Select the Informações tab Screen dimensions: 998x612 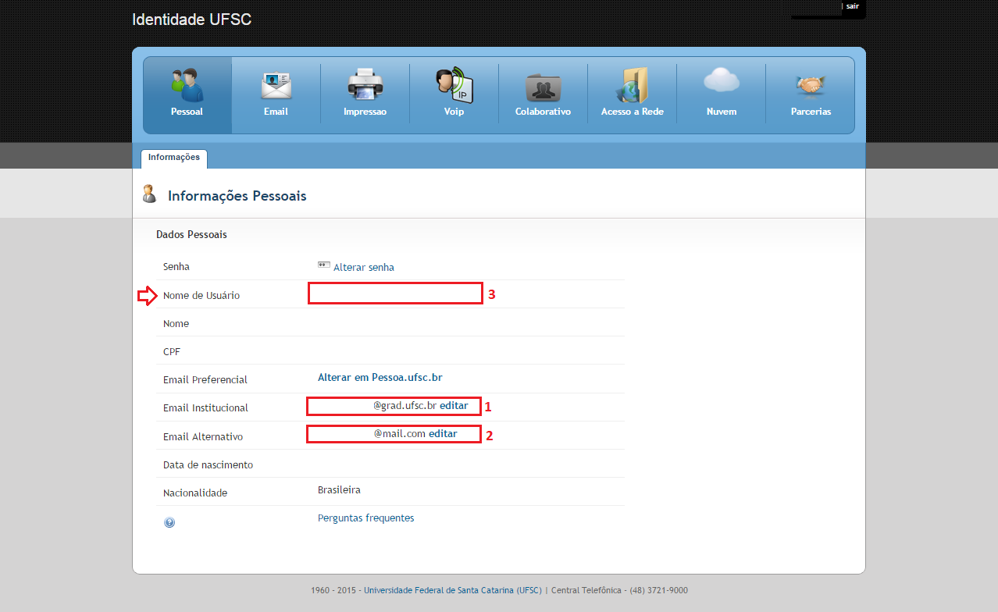[x=174, y=158]
